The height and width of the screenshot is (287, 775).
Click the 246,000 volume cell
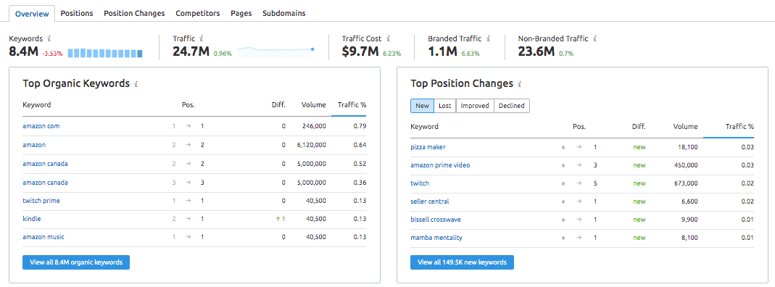(315, 126)
